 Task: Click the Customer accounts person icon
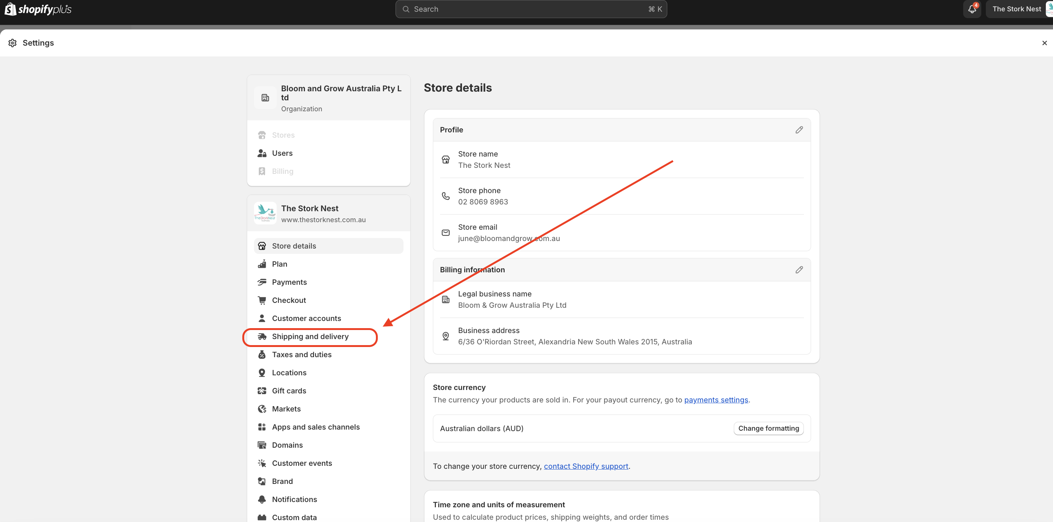tap(262, 318)
